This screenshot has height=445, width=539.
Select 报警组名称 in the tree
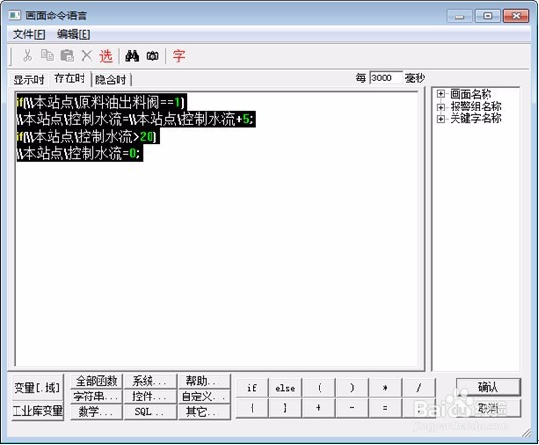tap(476, 107)
